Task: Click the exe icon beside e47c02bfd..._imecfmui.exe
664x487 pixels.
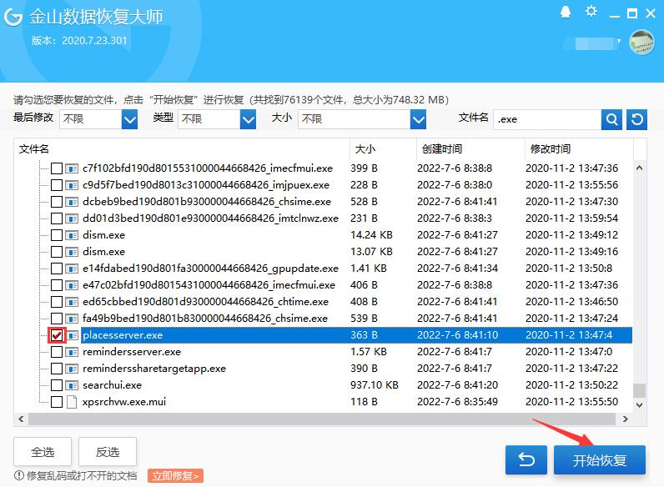Action: coord(72,285)
